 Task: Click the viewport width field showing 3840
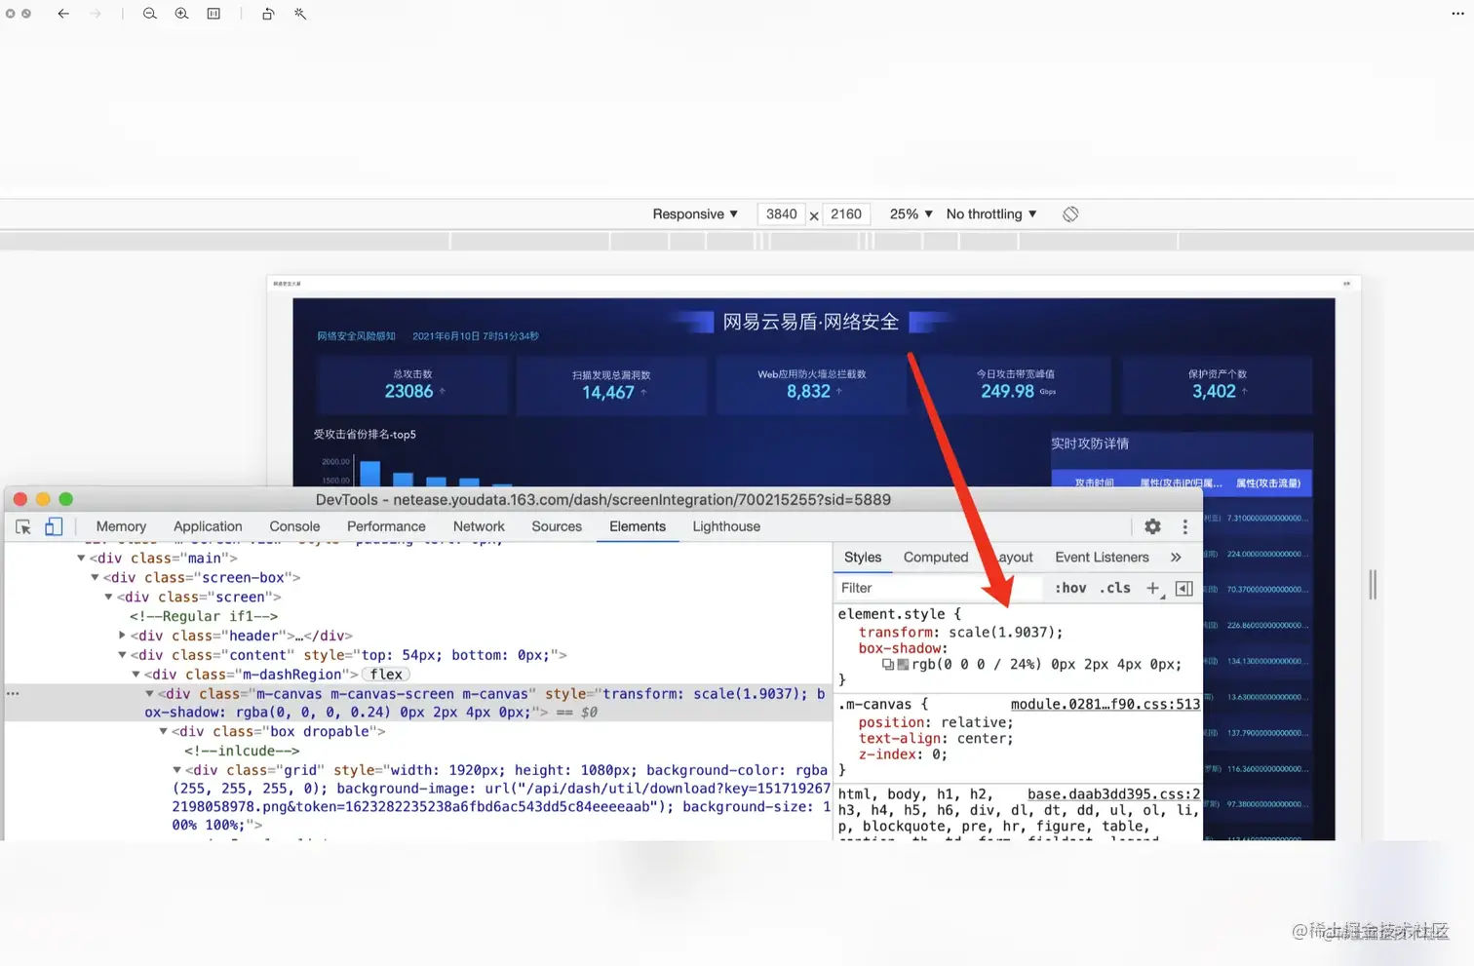(782, 214)
